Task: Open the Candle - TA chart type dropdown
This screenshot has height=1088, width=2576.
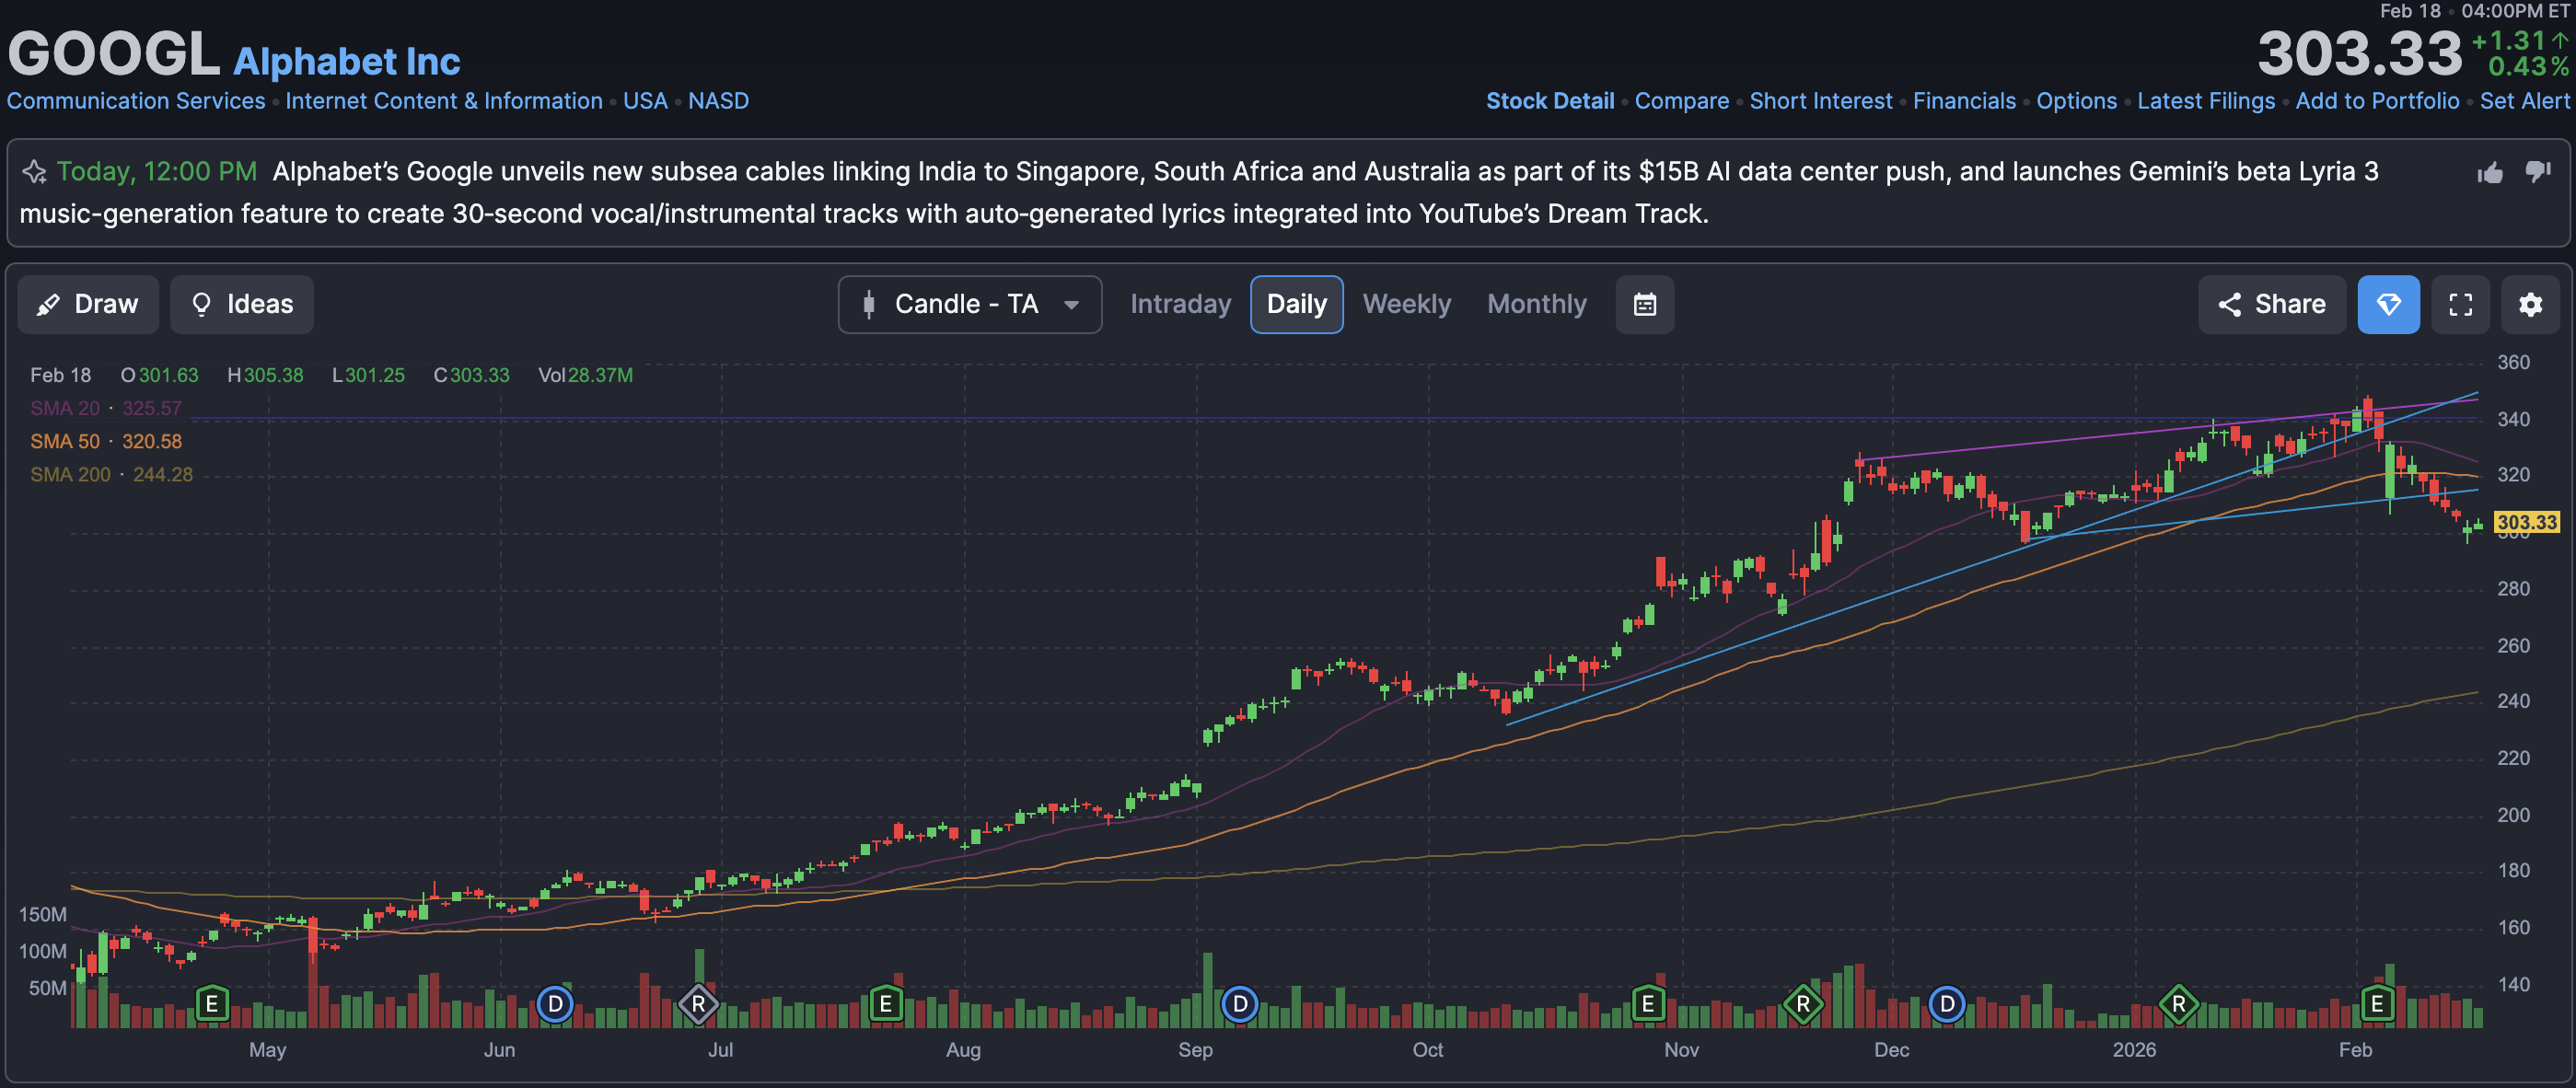Action: pos(969,304)
